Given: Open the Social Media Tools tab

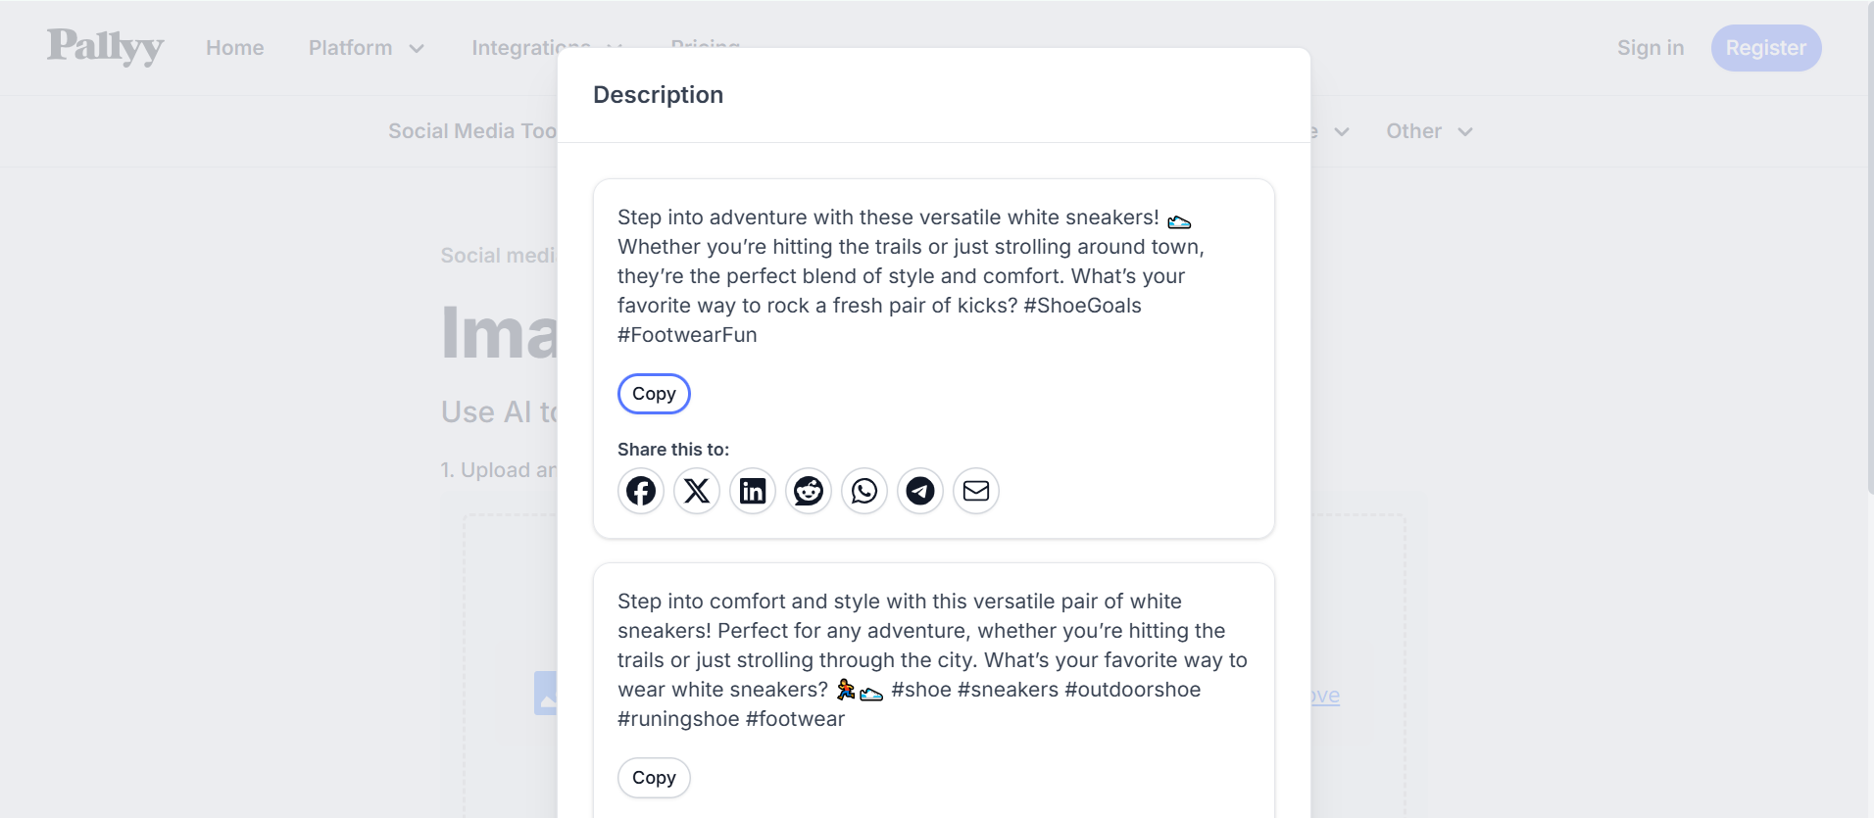Looking at the screenshot, I should pyautogui.click(x=471, y=131).
